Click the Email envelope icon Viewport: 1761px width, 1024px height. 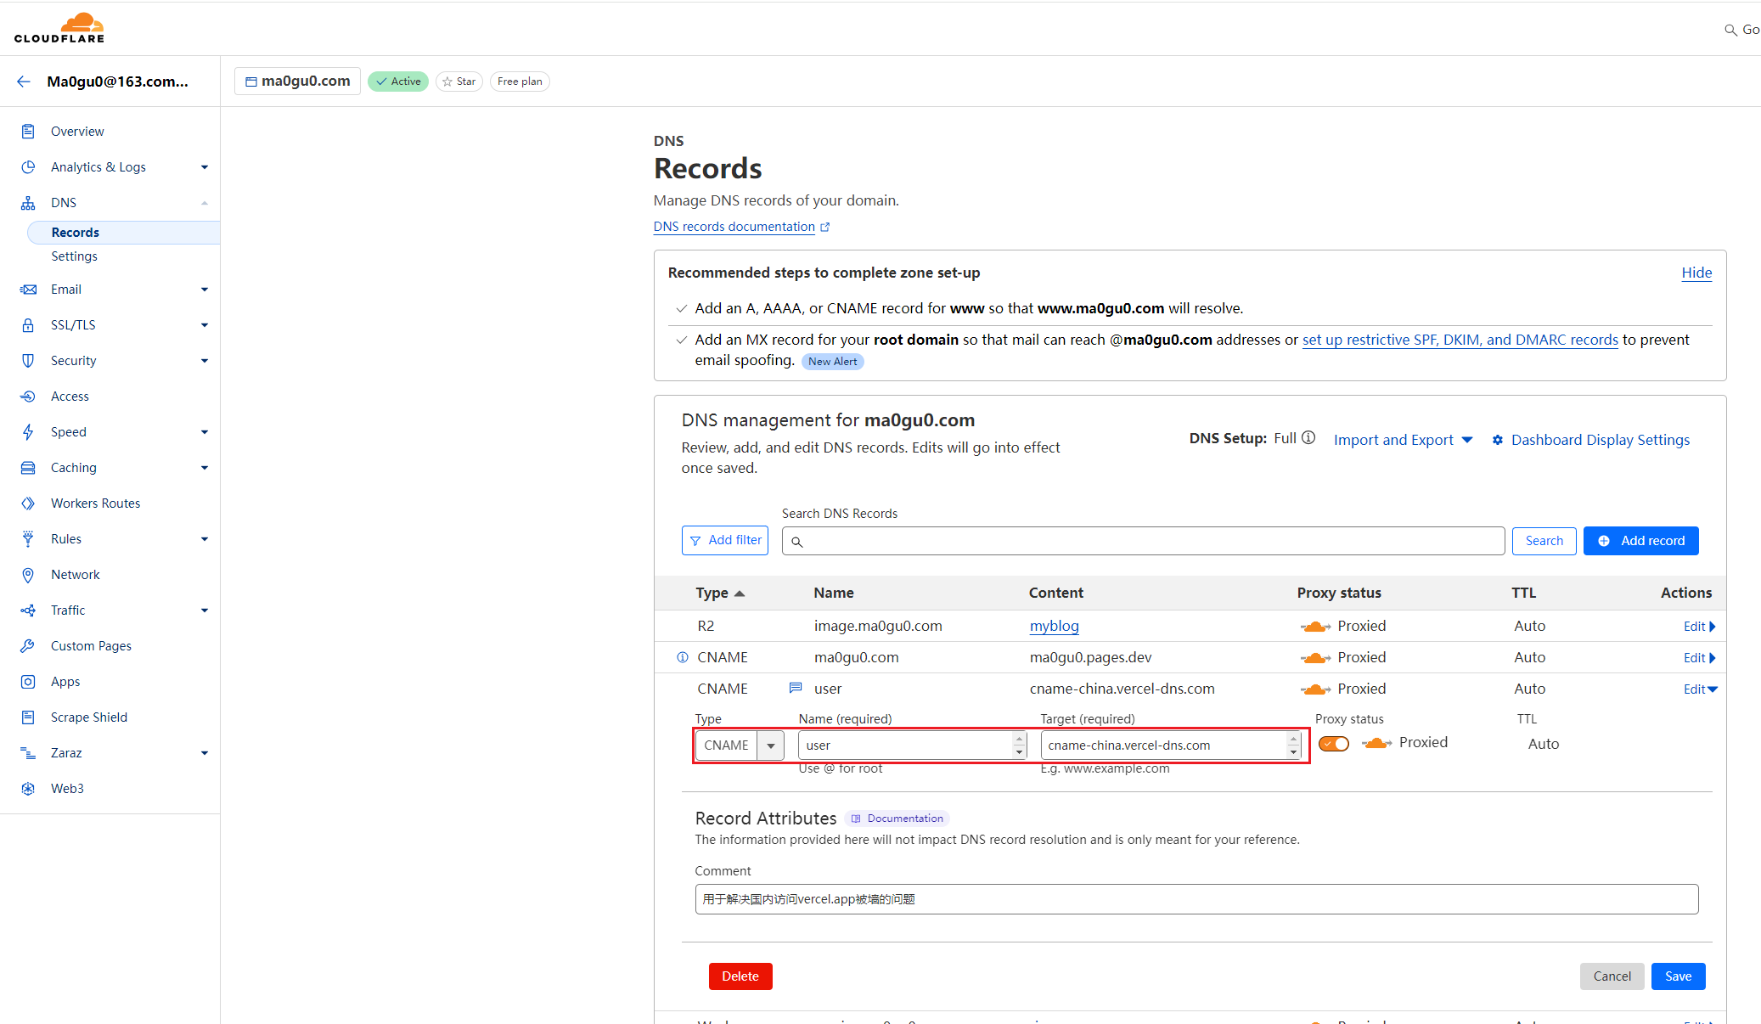point(28,290)
